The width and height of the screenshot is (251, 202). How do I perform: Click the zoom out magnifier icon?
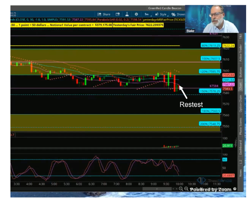click(181, 189)
